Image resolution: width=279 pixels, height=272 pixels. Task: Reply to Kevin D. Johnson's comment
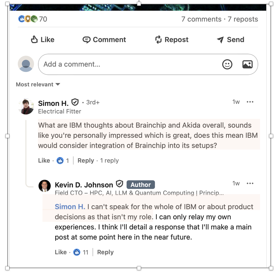[105, 252]
